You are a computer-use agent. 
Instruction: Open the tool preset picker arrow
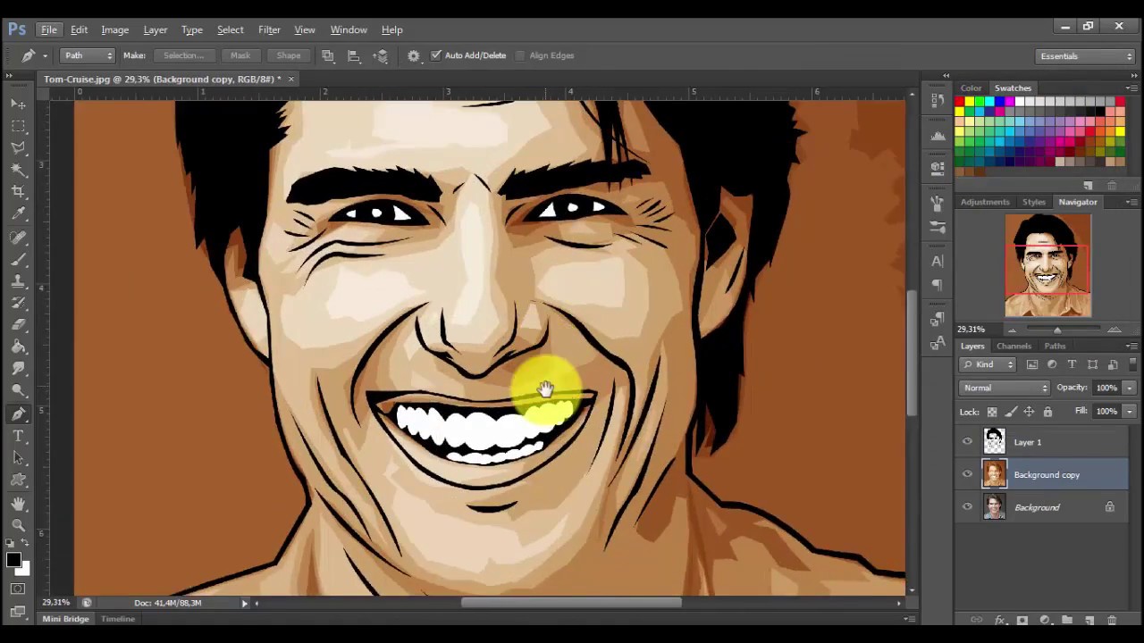(45, 55)
